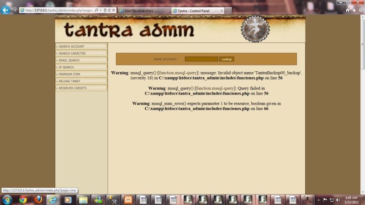Screen dimensions: 365x205
Task: Click the scrollbar up arrow
Action: click(363, 17)
